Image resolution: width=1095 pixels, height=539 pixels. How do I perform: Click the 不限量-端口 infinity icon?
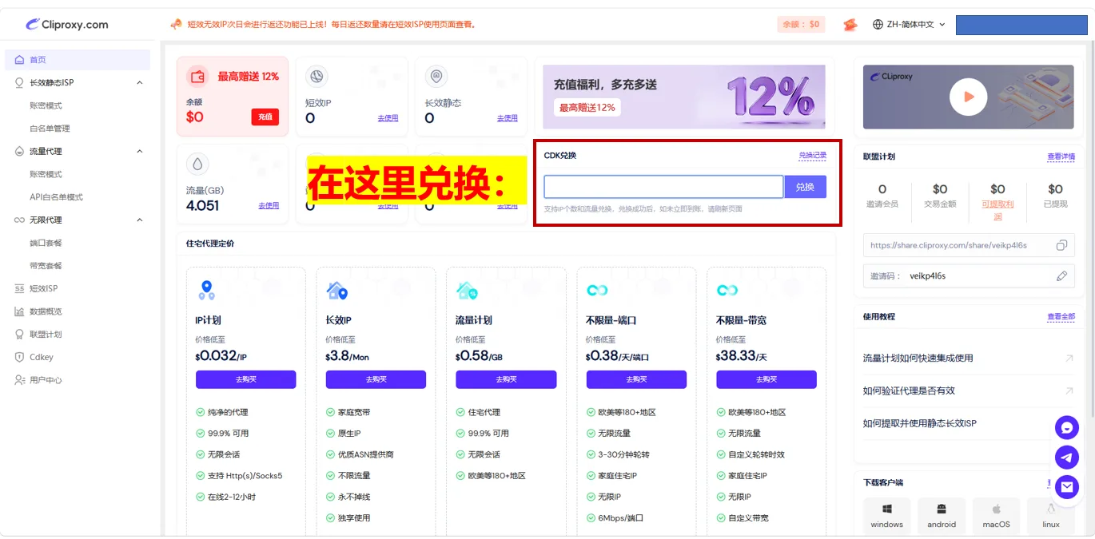596,291
